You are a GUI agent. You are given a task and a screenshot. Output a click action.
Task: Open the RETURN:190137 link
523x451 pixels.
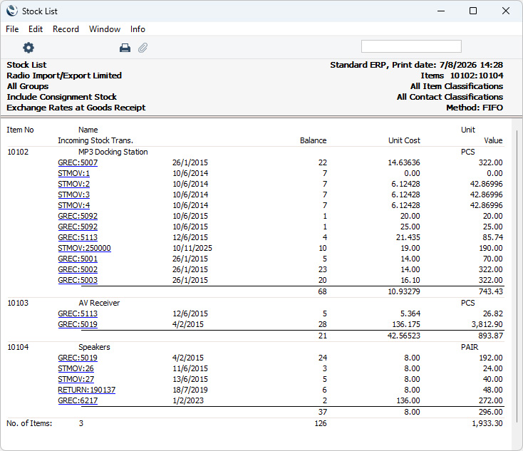tap(87, 390)
